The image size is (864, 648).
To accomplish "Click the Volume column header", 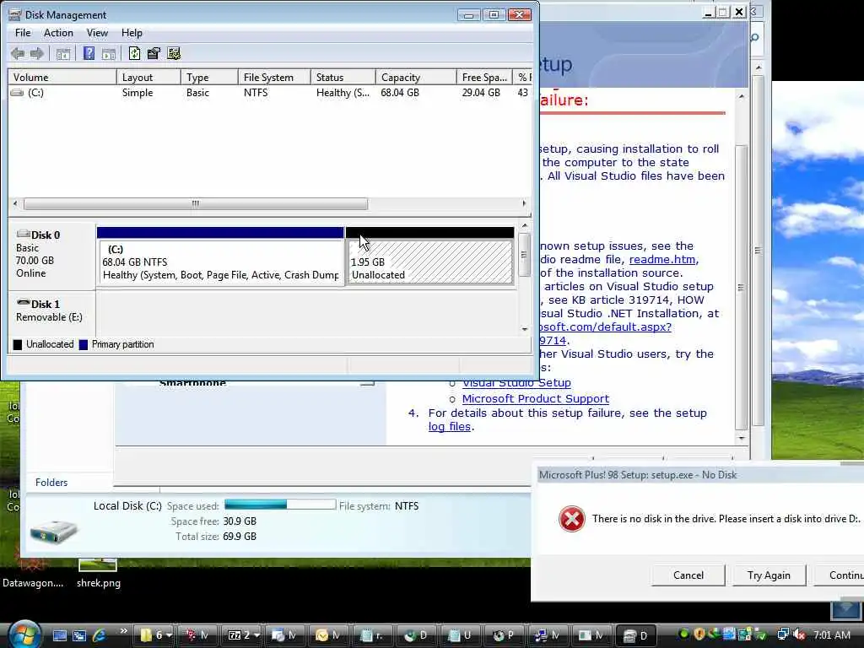I will (62, 77).
